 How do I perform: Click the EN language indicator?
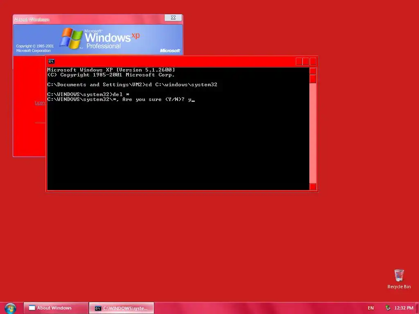coord(371,308)
